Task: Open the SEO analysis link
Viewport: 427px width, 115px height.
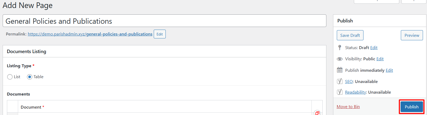Action: pos(349,81)
